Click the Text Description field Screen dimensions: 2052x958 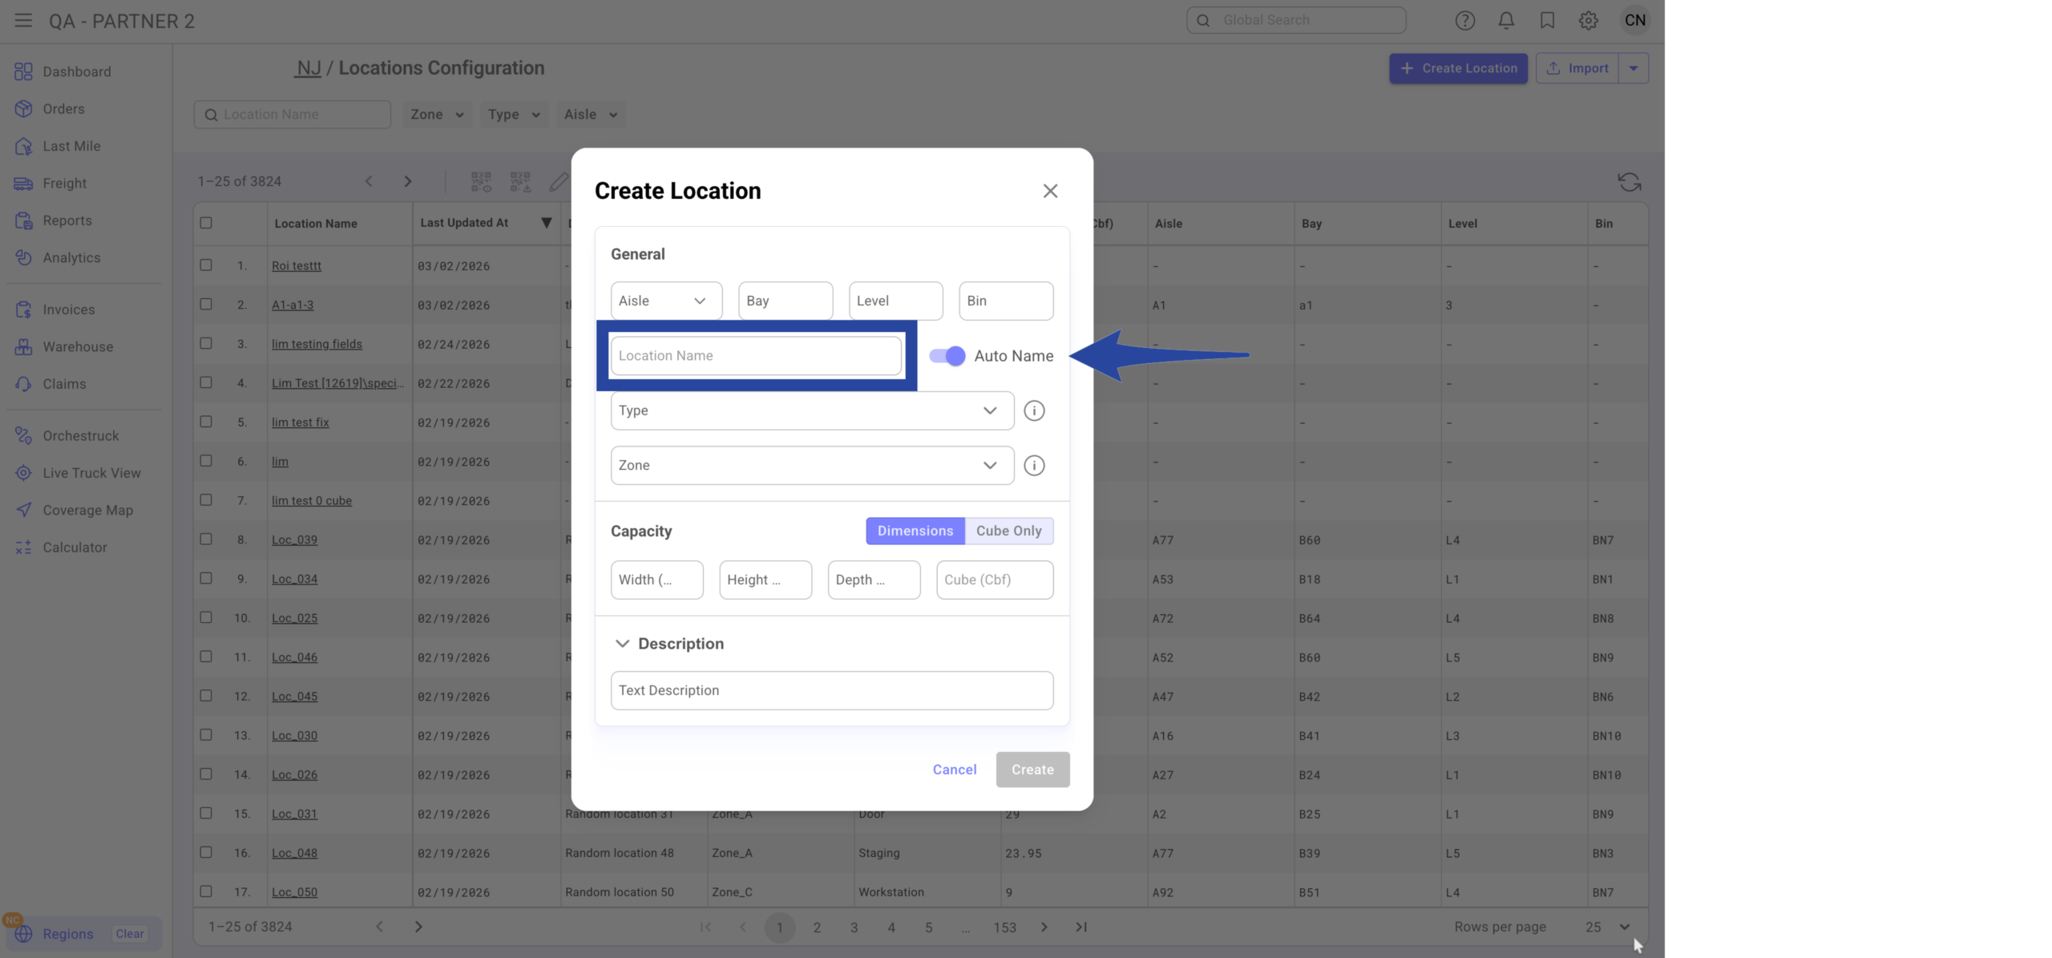pos(831,690)
